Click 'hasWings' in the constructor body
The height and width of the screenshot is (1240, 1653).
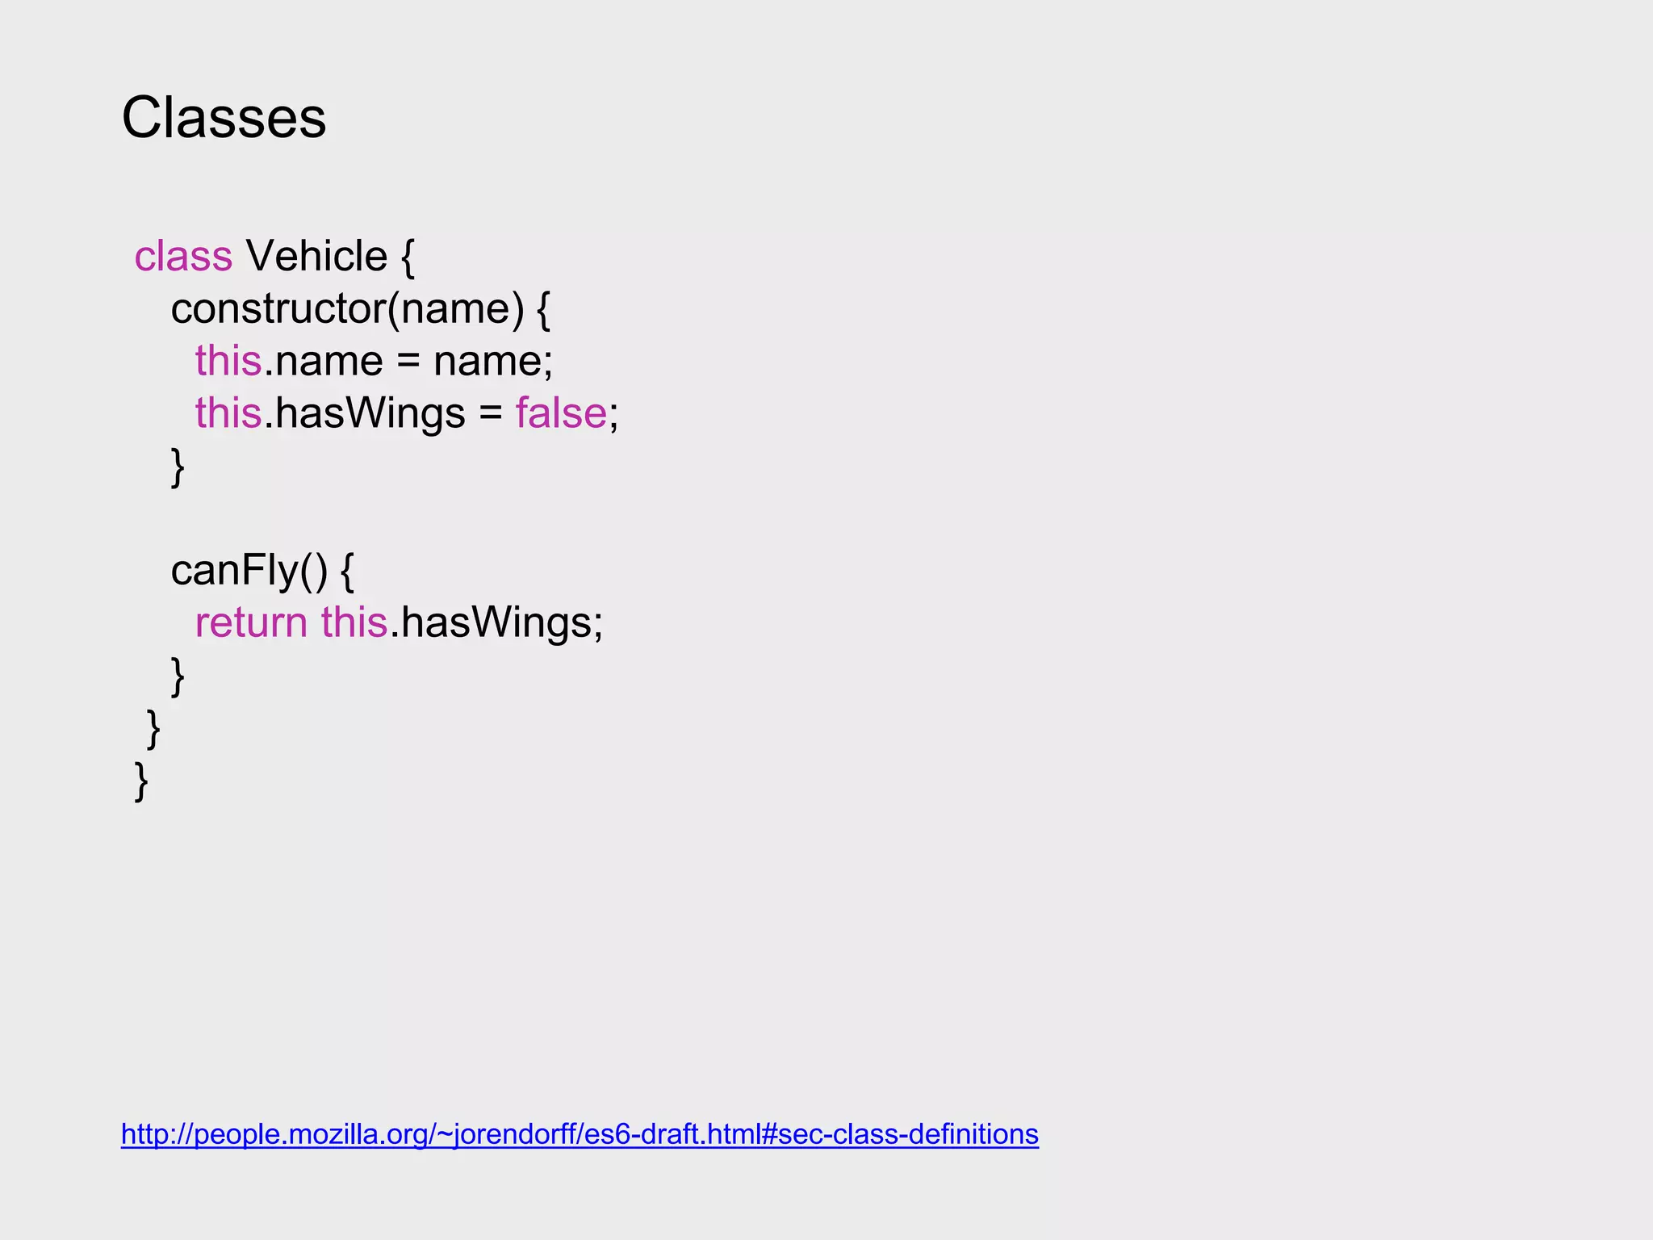coord(370,413)
